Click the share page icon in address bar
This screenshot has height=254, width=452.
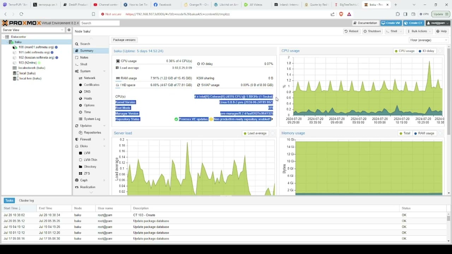point(333,14)
